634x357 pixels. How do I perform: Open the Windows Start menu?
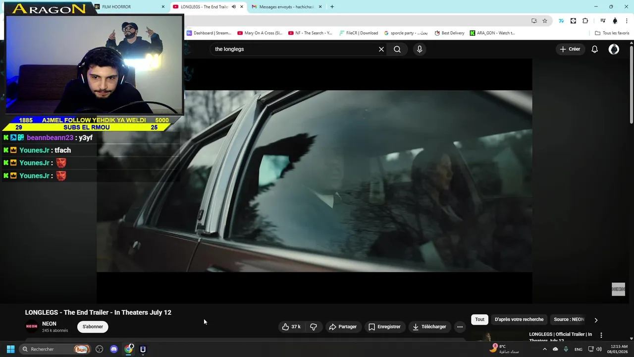[x=10, y=349]
